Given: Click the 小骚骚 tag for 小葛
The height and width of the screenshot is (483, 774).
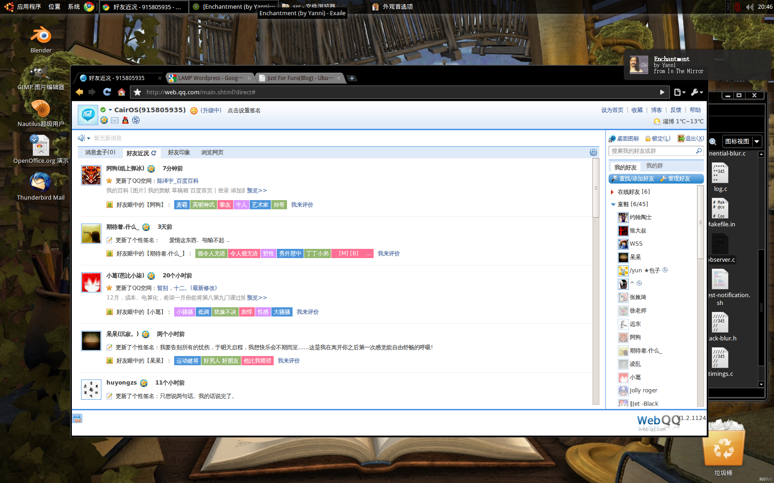Looking at the screenshot, I should pos(184,312).
